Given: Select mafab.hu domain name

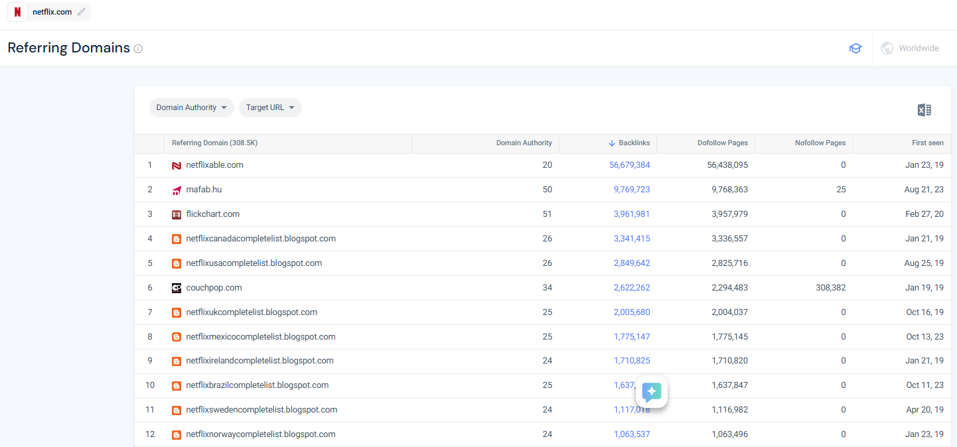Looking at the screenshot, I should 204,190.
